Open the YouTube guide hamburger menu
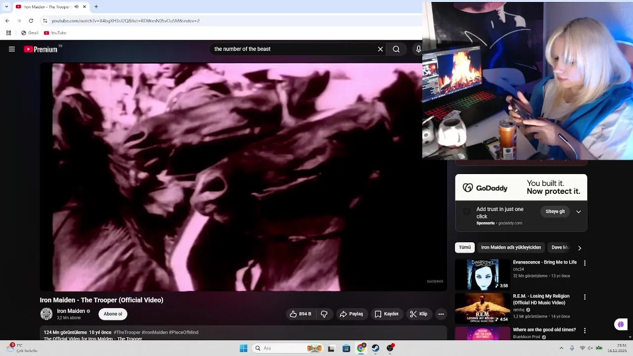Viewport: 633px width, 356px height. pos(12,49)
